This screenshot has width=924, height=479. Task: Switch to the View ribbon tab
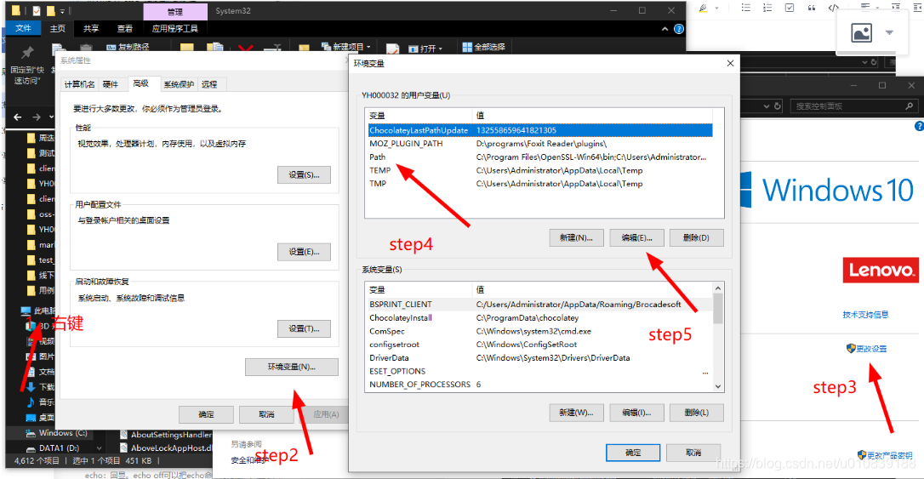point(124,28)
